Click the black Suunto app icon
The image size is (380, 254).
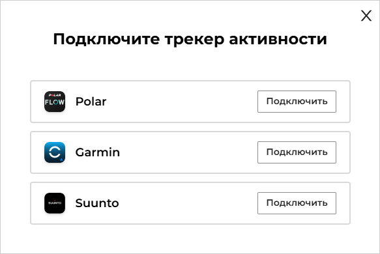tap(55, 203)
